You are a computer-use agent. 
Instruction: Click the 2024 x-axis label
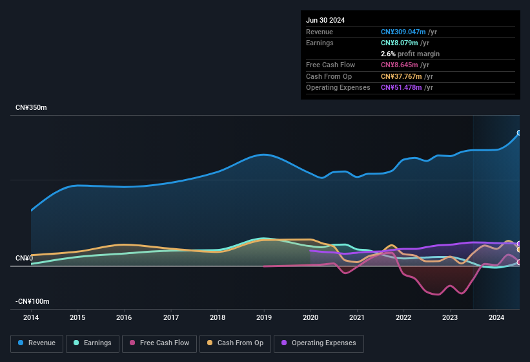tap(496, 317)
